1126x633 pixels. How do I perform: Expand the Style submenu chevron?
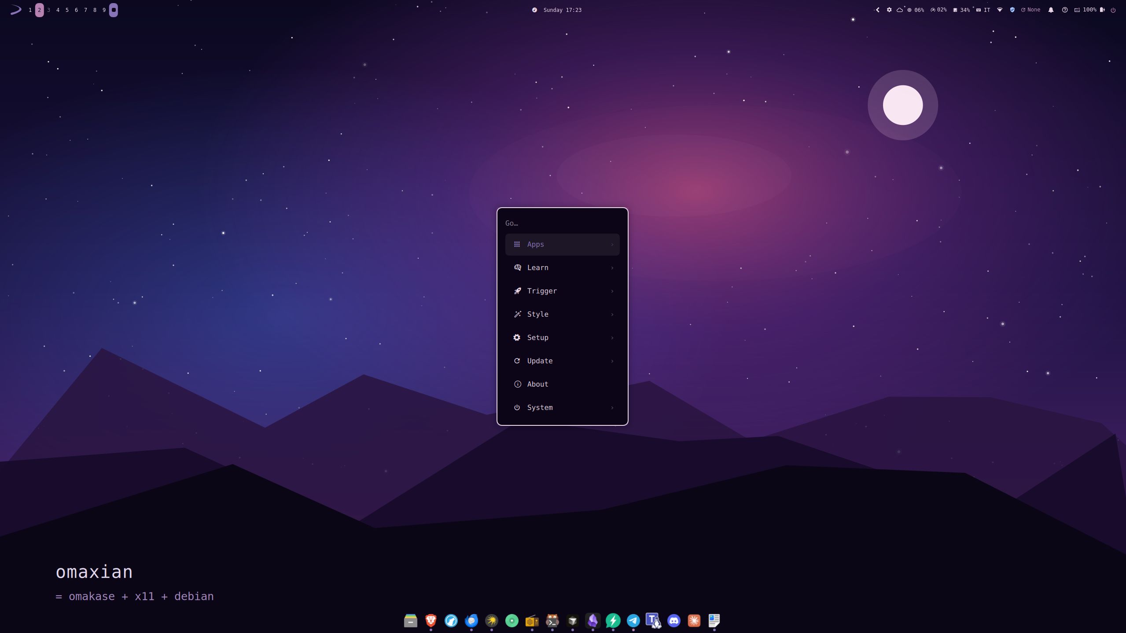tap(612, 315)
